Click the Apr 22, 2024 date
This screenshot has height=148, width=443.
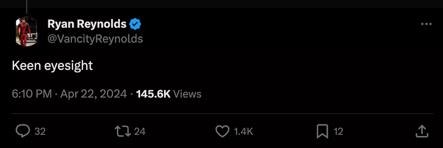[x=94, y=94]
